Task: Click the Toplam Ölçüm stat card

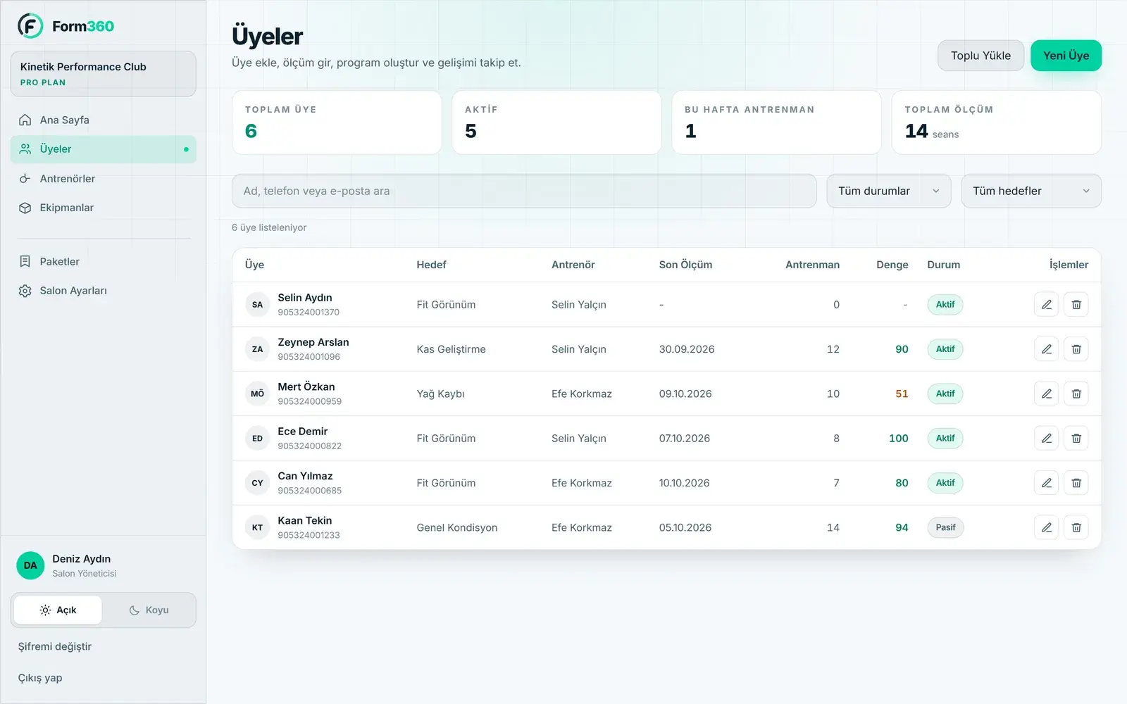Action: (x=996, y=122)
